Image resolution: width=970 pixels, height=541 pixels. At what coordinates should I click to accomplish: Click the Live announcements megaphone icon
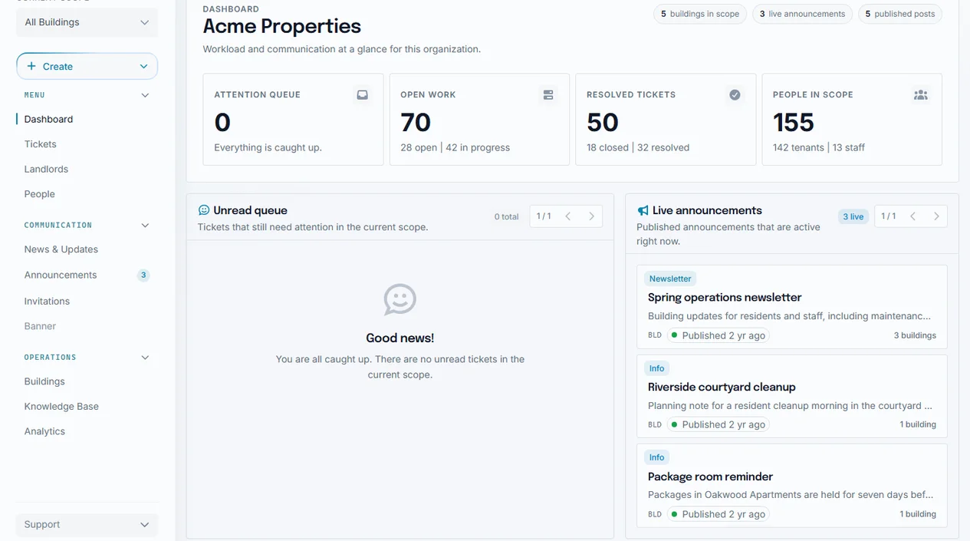pos(643,210)
